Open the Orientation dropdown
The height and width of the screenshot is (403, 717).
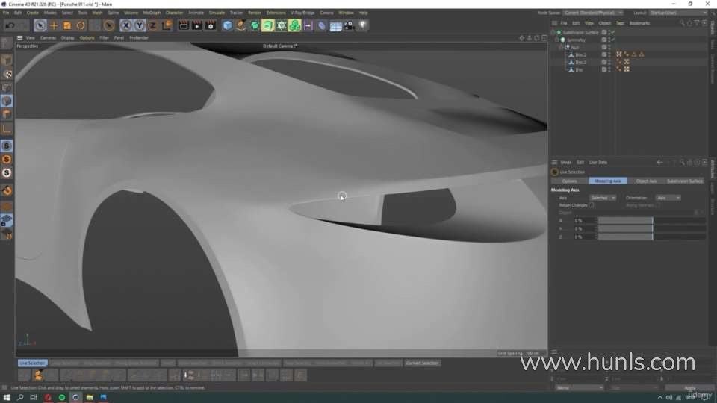[668, 198]
